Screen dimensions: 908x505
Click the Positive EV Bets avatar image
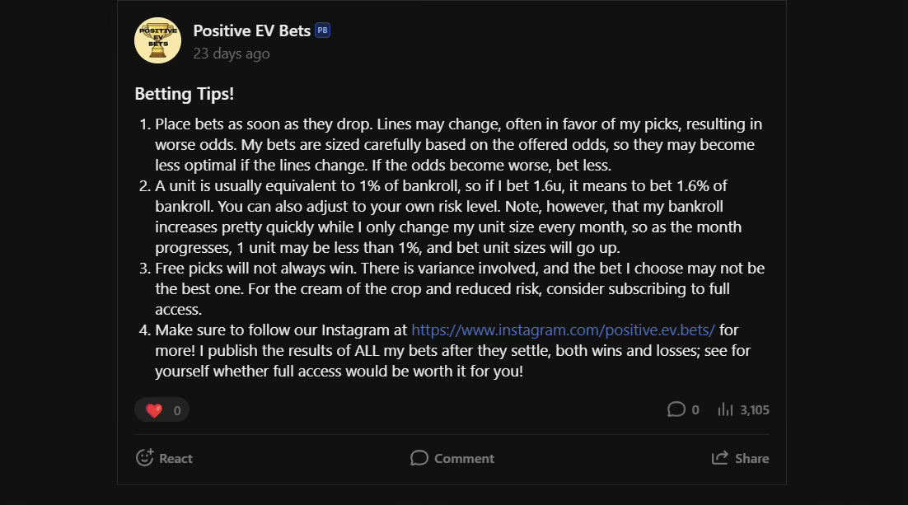point(157,40)
